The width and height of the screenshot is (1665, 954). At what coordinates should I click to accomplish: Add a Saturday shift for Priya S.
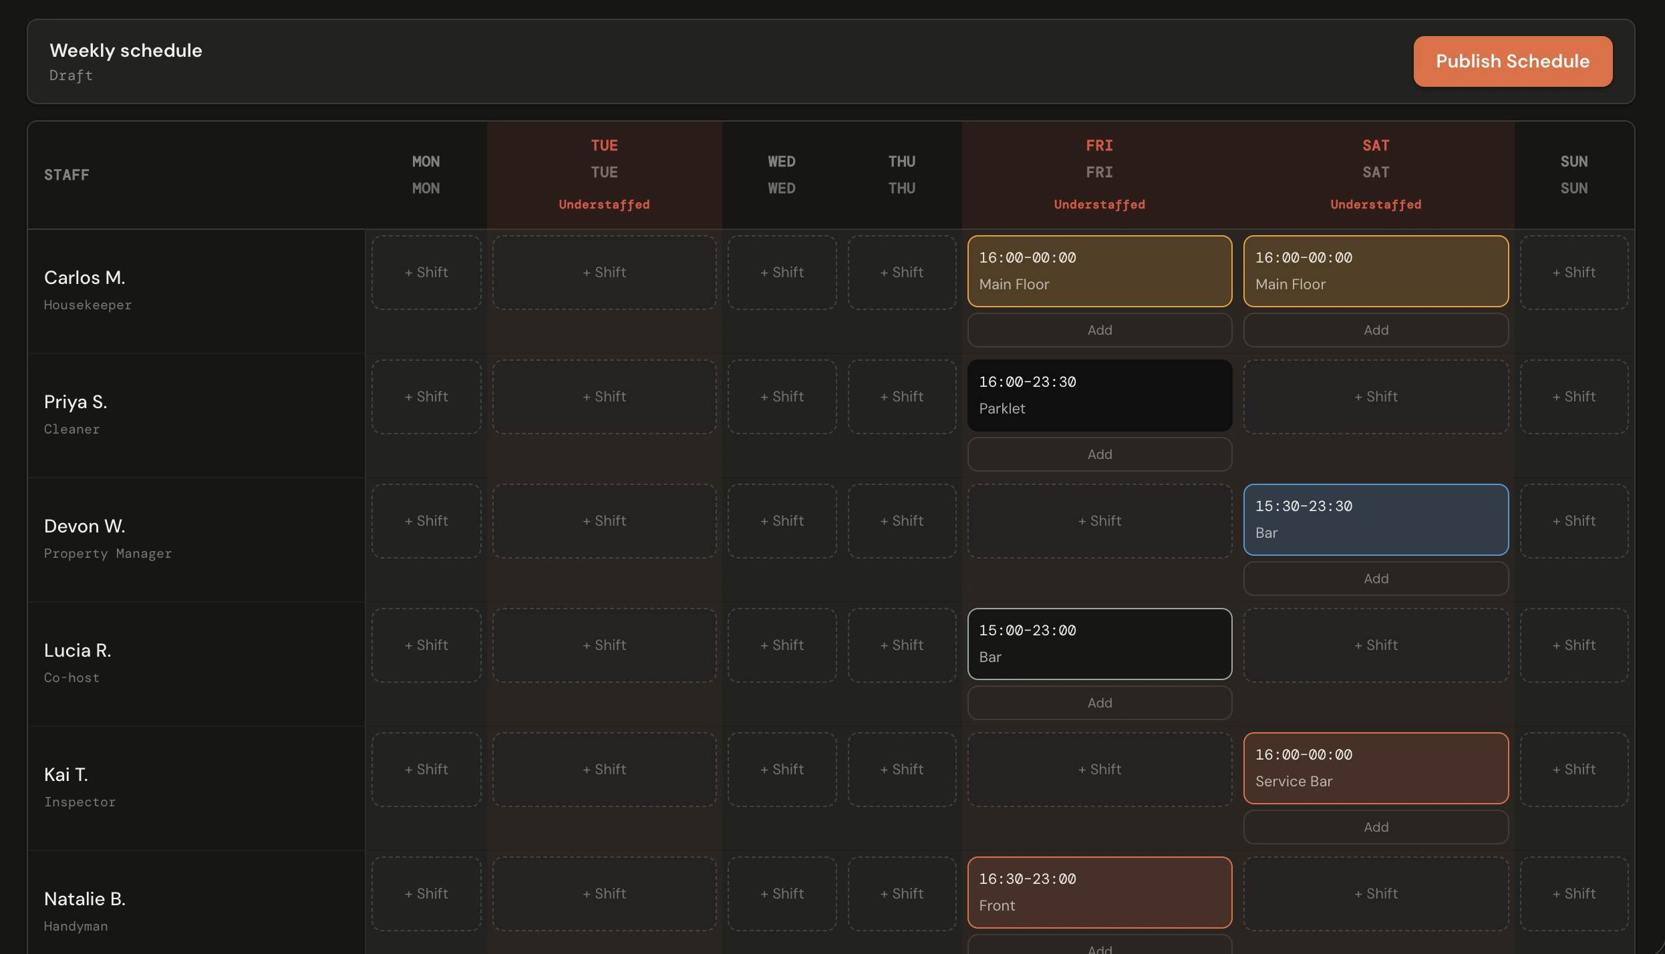(x=1375, y=395)
